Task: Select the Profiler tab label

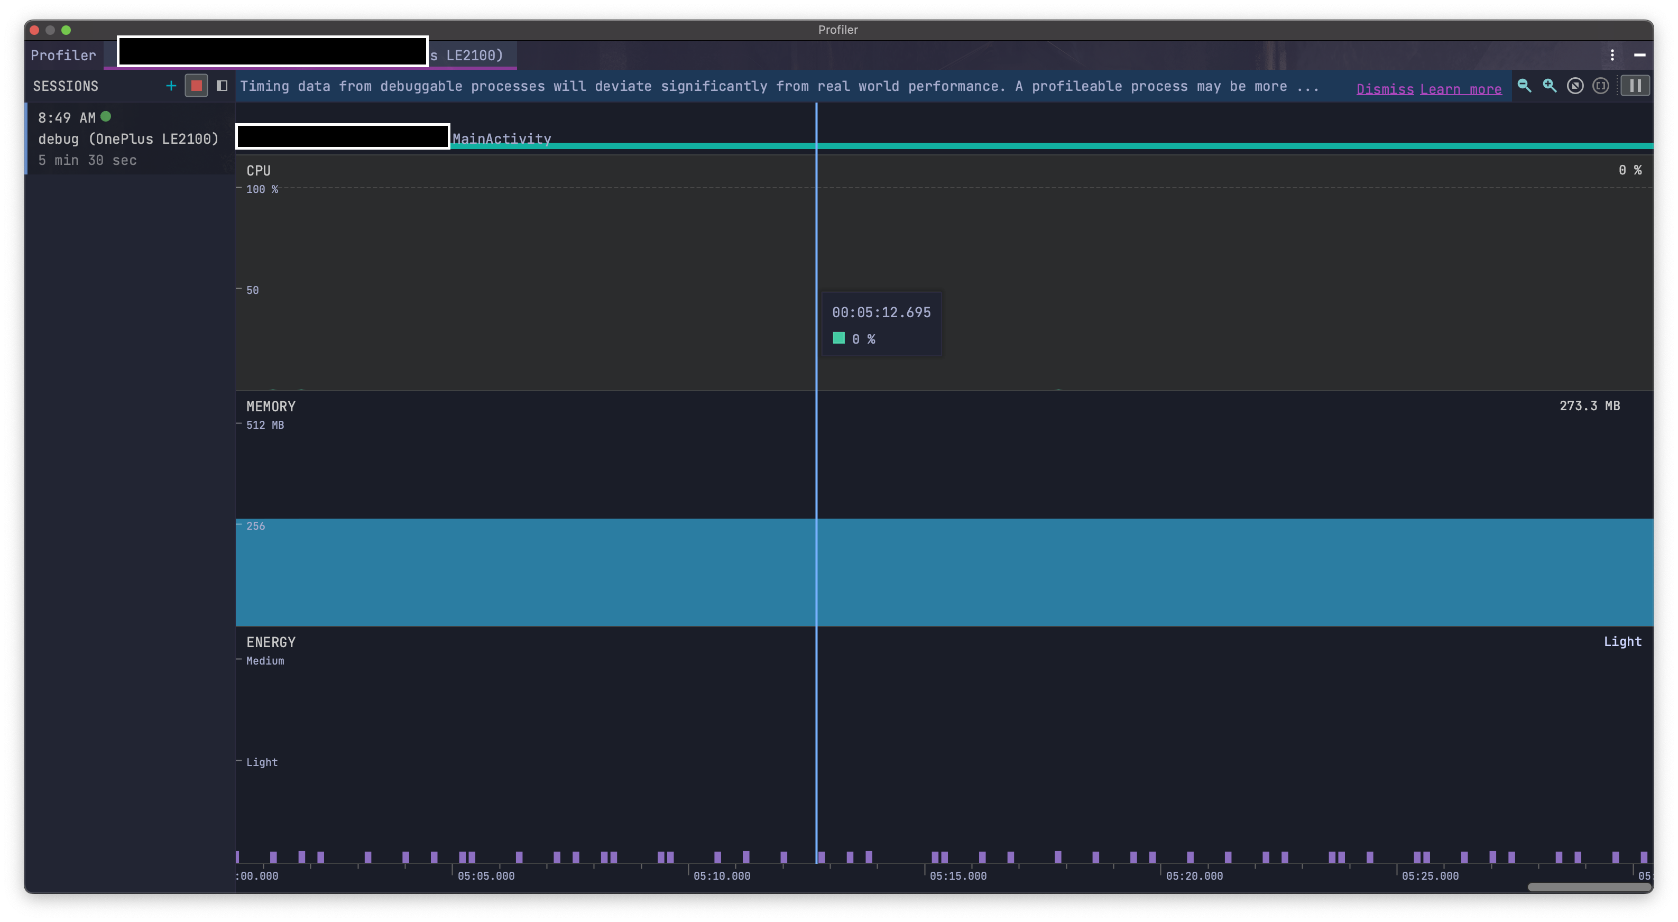Action: coord(63,56)
